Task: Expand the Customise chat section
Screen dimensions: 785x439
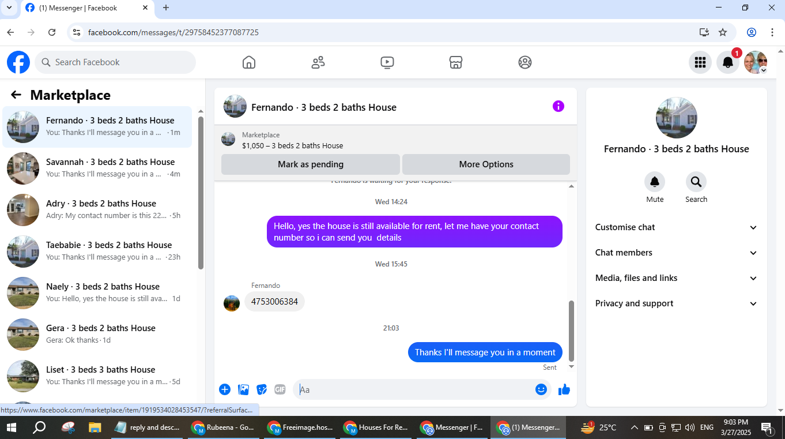Action: [x=677, y=227]
